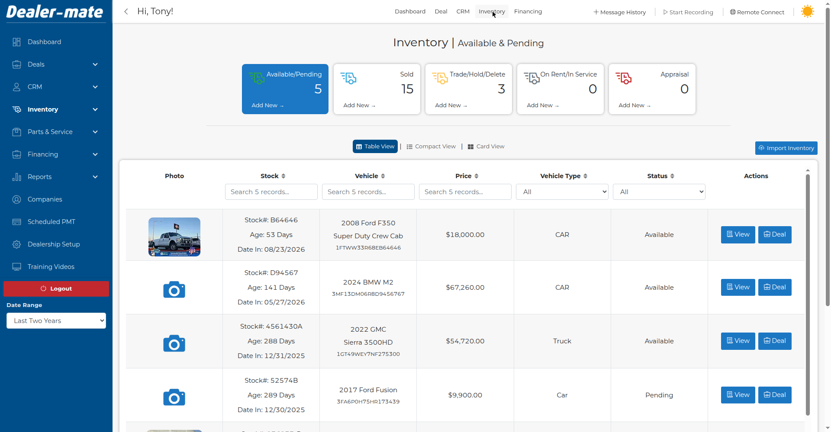Expand the Deals sidebar menu

[95, 64]
